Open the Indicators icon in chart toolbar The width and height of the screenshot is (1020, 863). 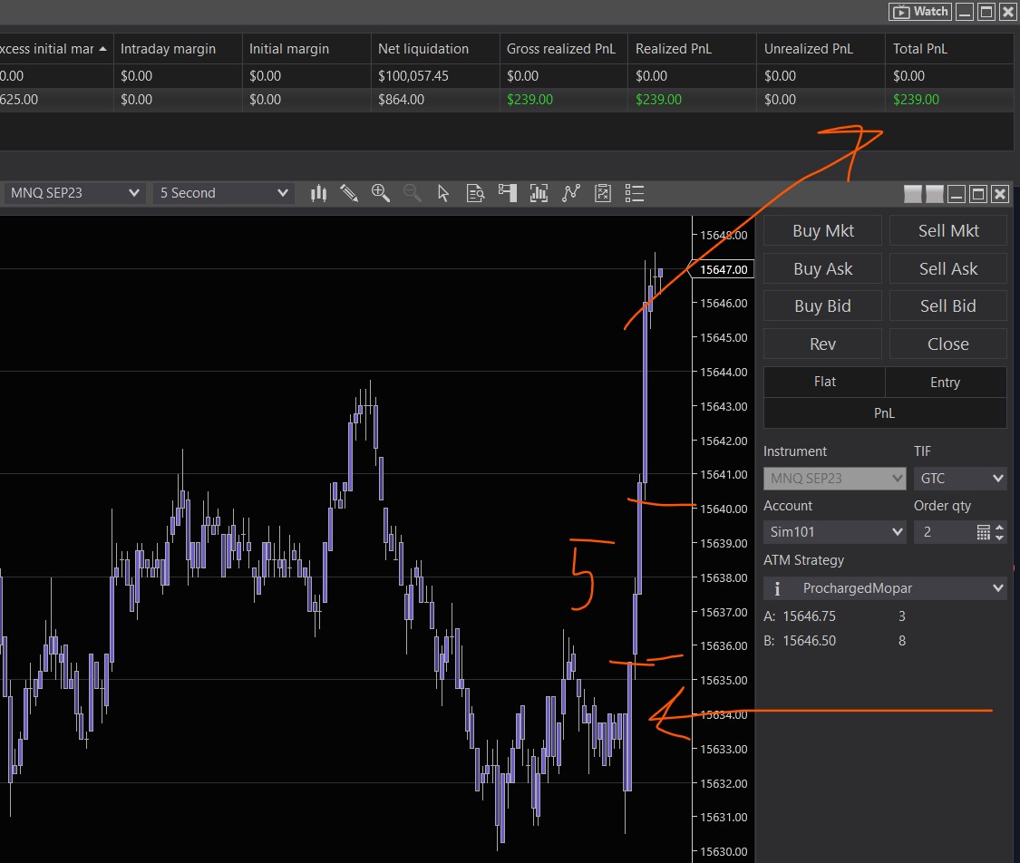(x=539, y=193)
